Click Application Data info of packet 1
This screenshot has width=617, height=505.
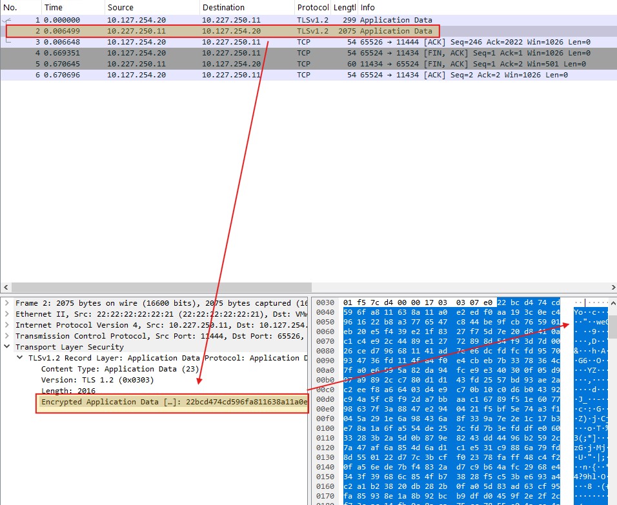tap(396, 20)
